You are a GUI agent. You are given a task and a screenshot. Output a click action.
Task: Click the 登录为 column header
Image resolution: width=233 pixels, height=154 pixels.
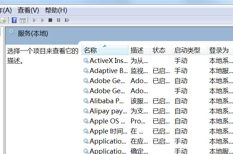point(219,50)
